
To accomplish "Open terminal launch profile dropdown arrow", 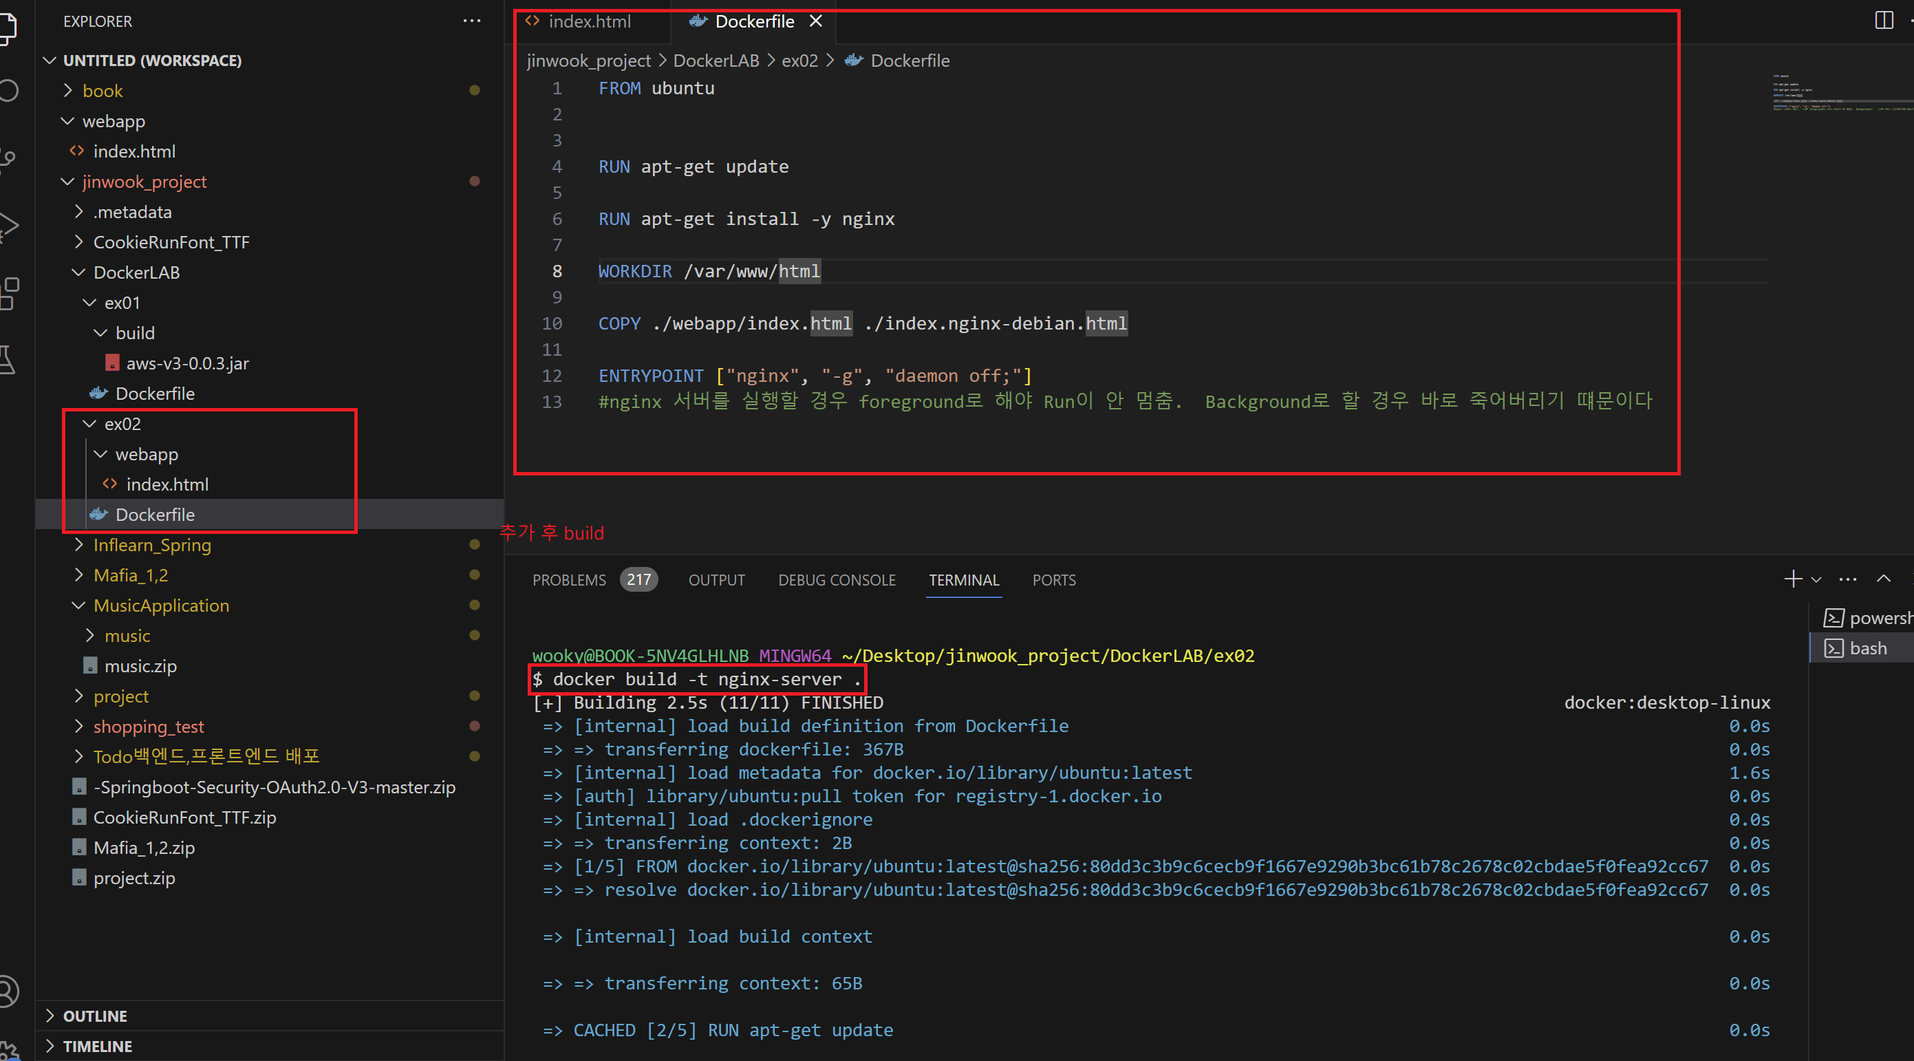I will (x=1816, y=579).
